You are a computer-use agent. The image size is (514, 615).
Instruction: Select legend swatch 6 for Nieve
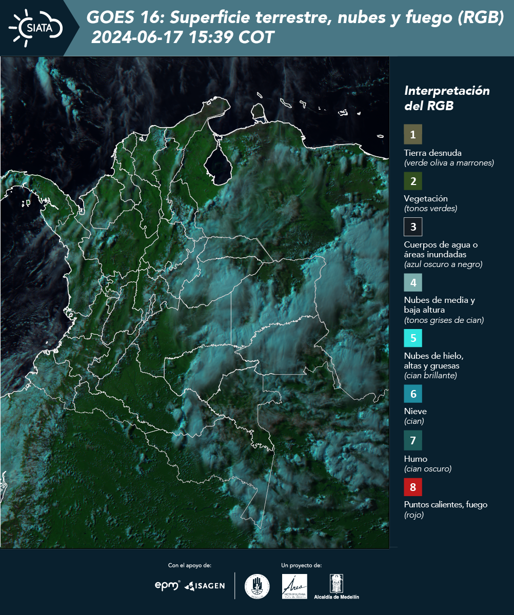coord(413,394)
